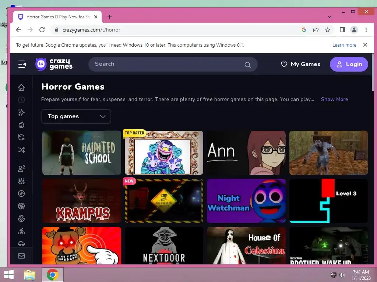
Task: Open the NEW caution-tape game thumbnail
Action: pyautogui.click(x=164, y=201)
